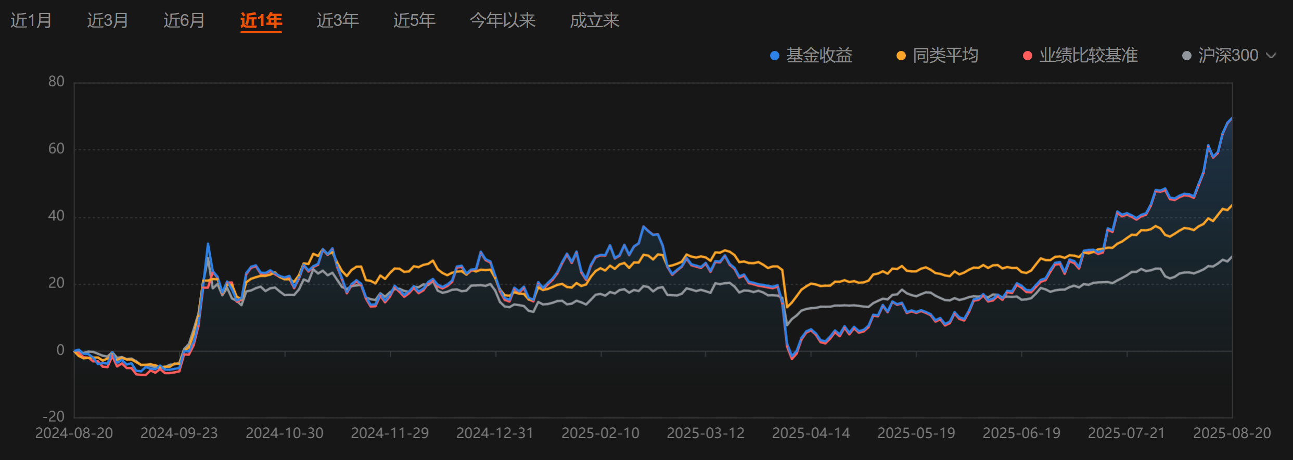Click the 2025-08-20 x-axis date label
The image size is (1293, 460).
(x=1232, y=433)
